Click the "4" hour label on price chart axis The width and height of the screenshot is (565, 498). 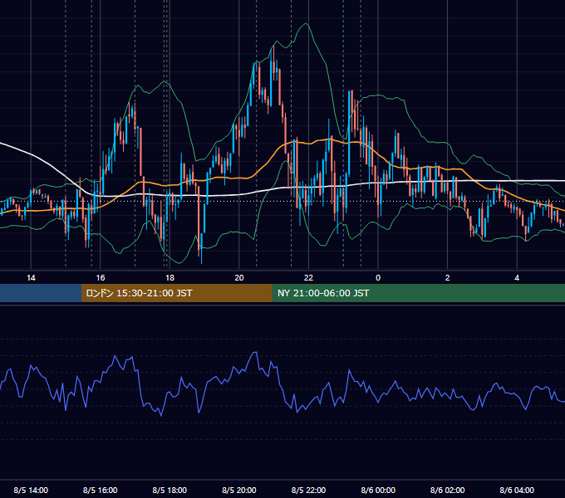click(x=517, y=278)
